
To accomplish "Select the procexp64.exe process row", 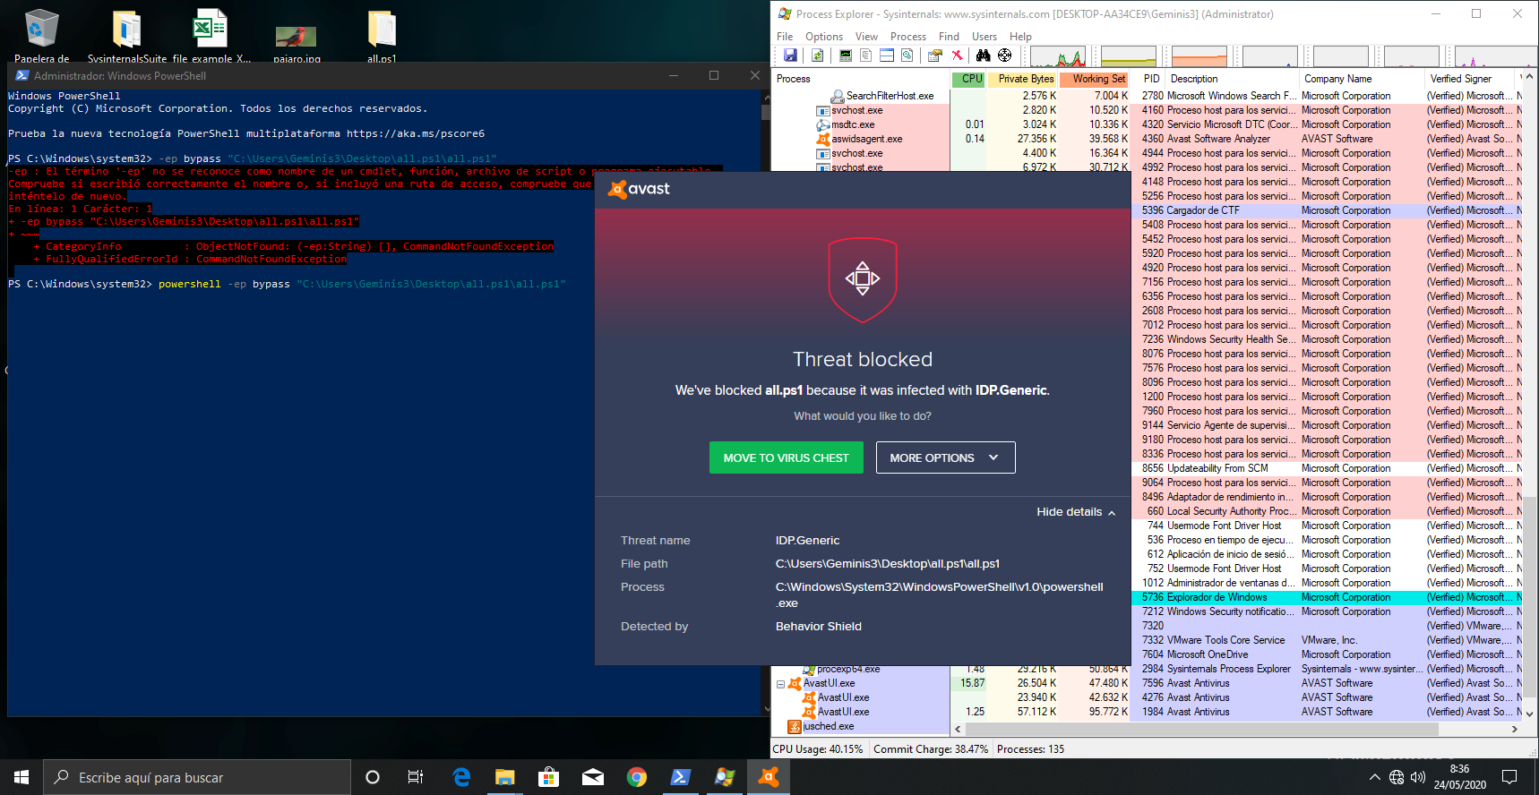I will click(x=875, y=669).
